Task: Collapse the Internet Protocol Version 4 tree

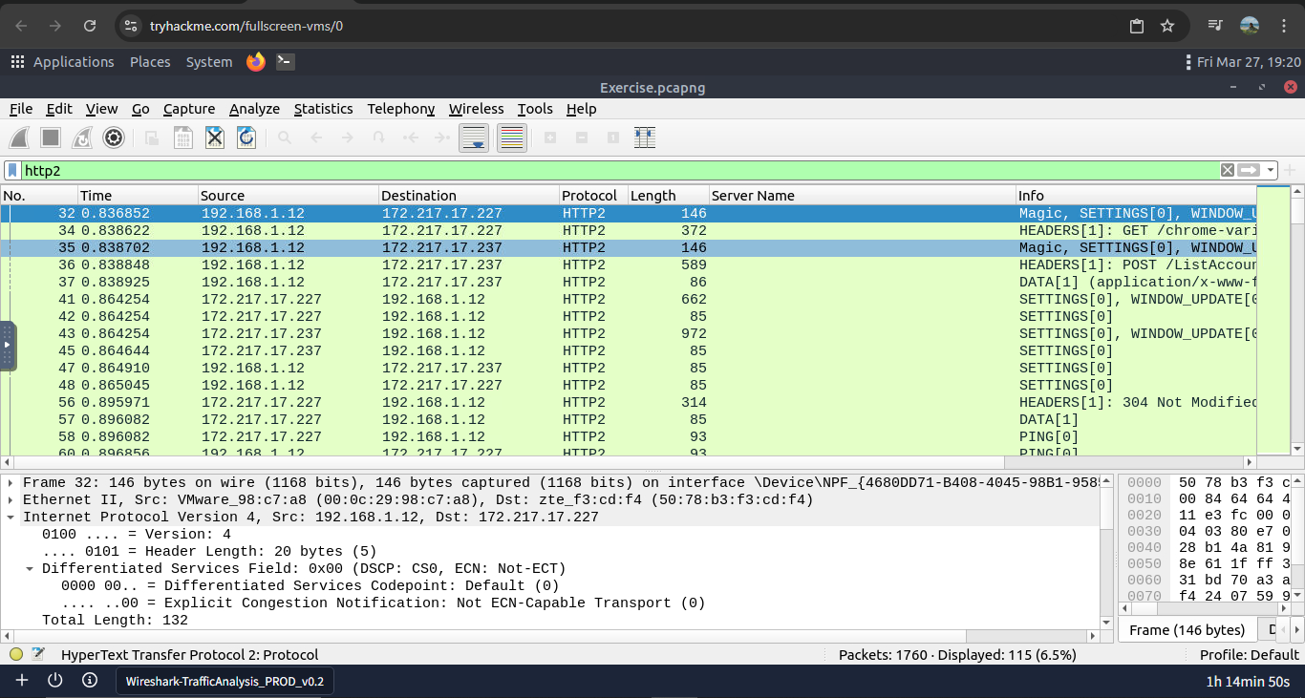Action: (x=11, y=517)
